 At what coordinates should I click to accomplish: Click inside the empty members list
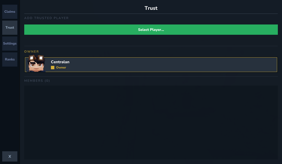(151, 122)
